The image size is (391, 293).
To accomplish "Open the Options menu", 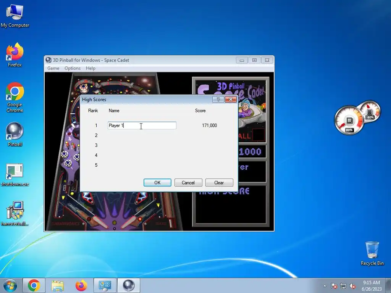I will point(73,68).
